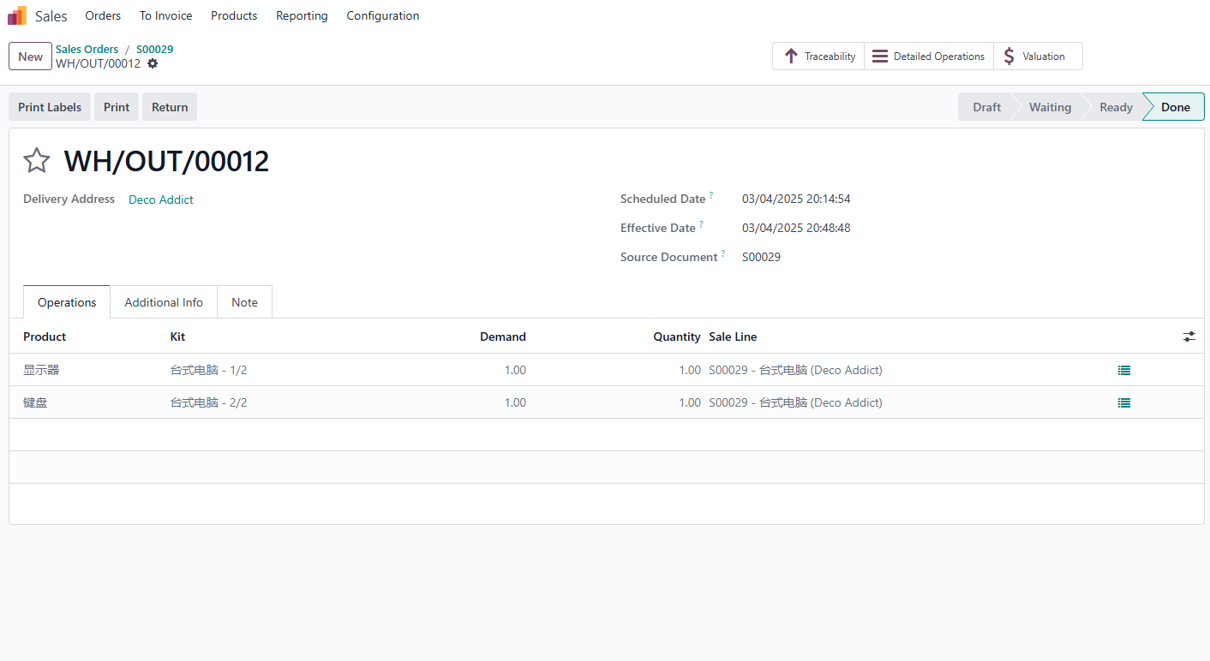Switch to the Additional Info tab
The height and width of the screenshot is (661, 1210).
pos(164,302)
